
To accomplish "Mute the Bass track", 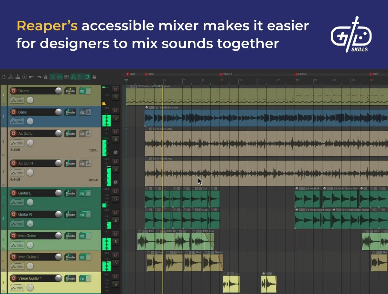I will coord(115,110).
